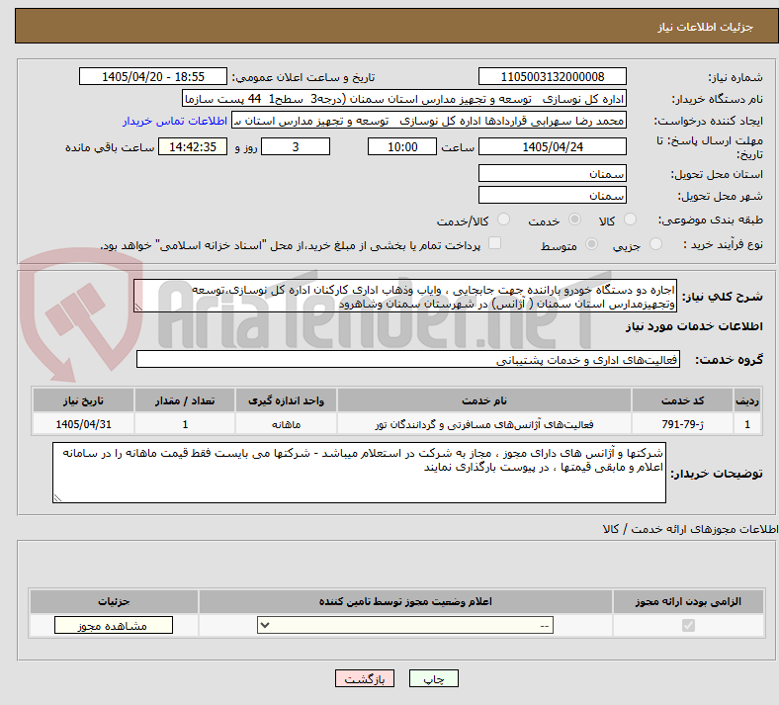779x705 pixels.
Task: Click the delivery province field سمنان
Action: pyautogui.click(x=552, y=173)
